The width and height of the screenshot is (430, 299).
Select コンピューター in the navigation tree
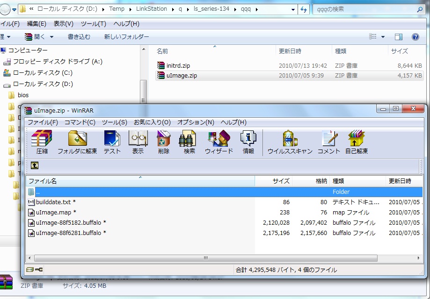tap(28, 50)
